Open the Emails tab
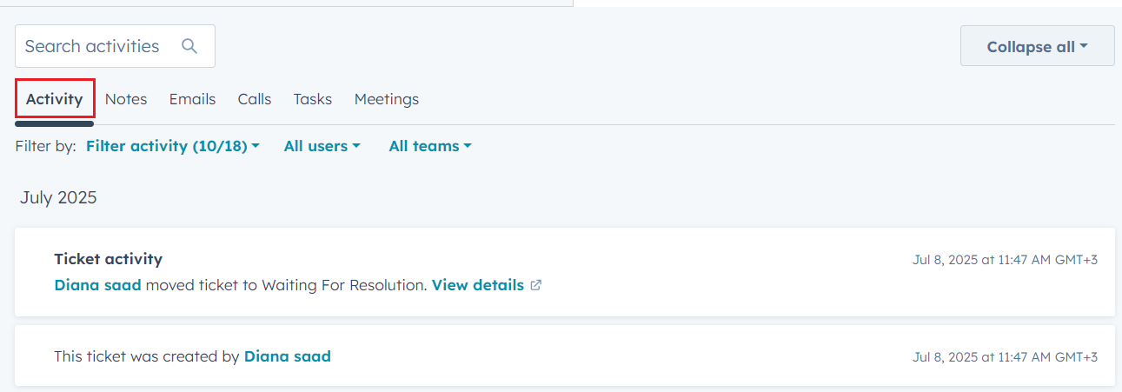 pos(192,99)
